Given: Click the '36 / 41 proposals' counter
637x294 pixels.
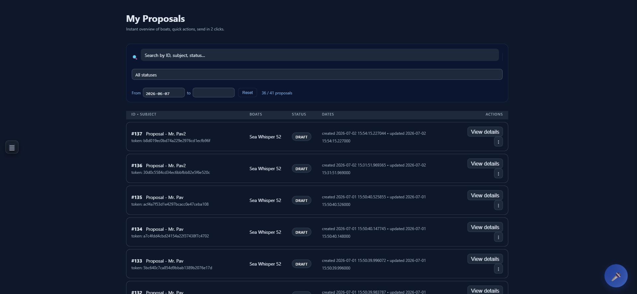Looking at the screenshot, I should pyautogui.click(x=277, y=93).
